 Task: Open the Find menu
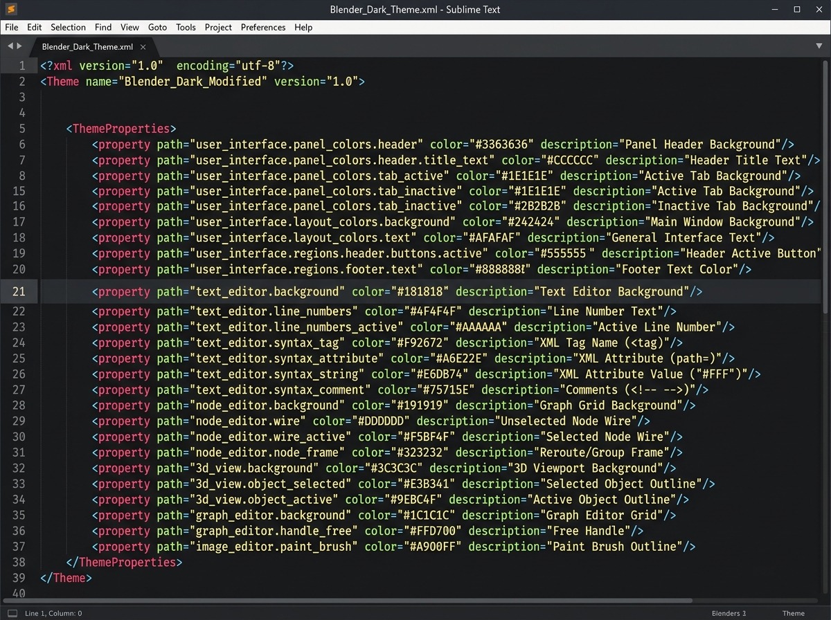103,27
